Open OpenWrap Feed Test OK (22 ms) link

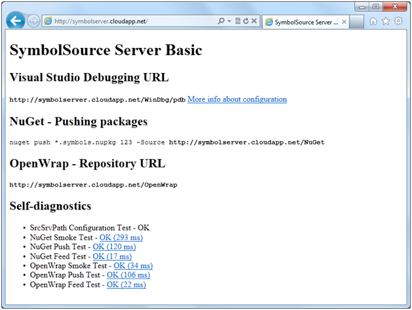pyautogui.click(x=127, y=284)
